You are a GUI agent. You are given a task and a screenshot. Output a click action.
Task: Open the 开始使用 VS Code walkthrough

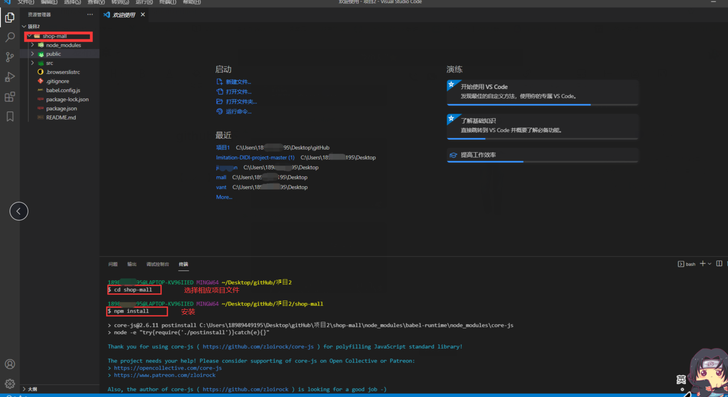tap(542, 92)
